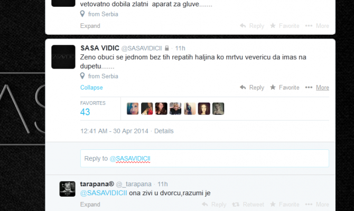Click the Favorite star on SASA VIDIC tweet
This screenshot has width=354, height=211.
pyautogui.click(x=273, y=87)
